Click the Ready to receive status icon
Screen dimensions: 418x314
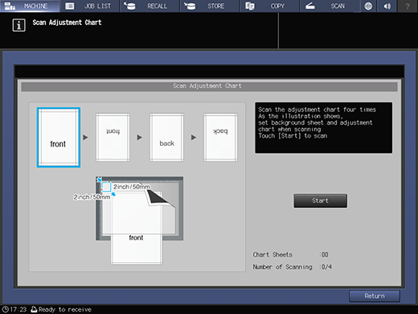(x=34, y=309)
